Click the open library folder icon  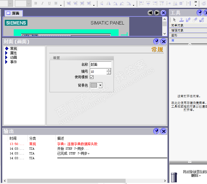202,20
